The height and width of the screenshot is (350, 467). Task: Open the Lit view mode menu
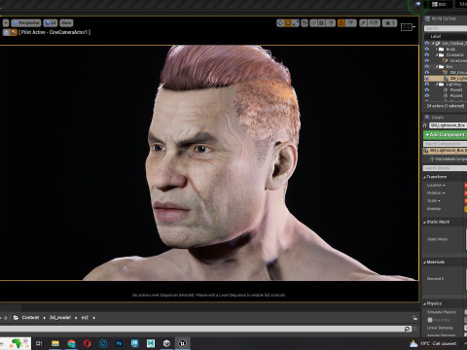[x=51, y=23]
